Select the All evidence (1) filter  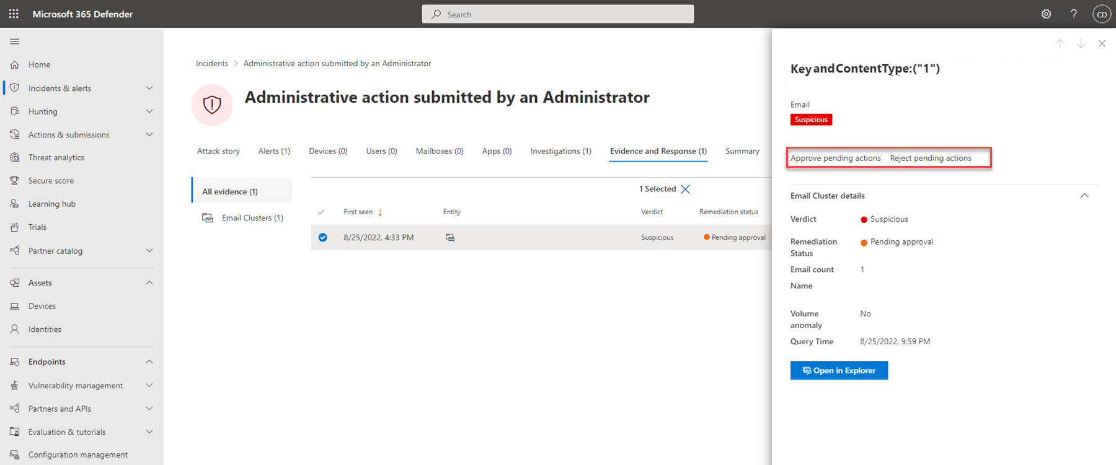(x=242, y=191)
